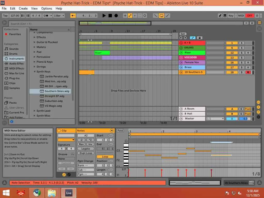
Task: Click the browser search field
Action: [x=42, y=24]
